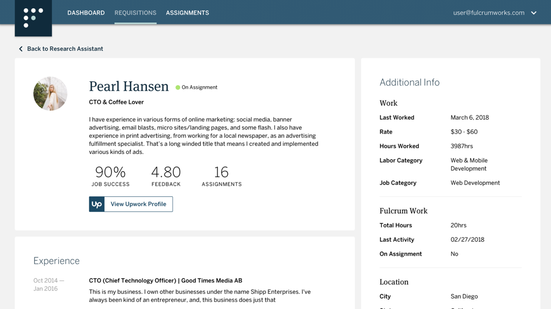Click the Upwork logo icon
Screen dimensions: 551x309
pyautogui.click(x=97, y=204)
